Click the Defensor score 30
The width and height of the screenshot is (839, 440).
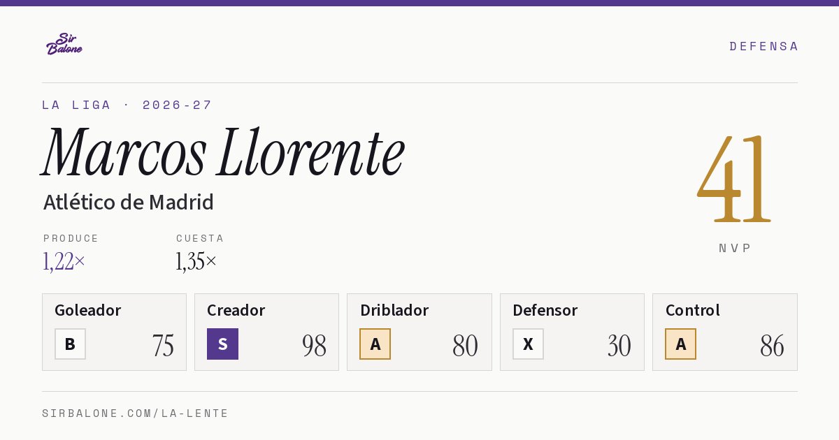[619, 346]
